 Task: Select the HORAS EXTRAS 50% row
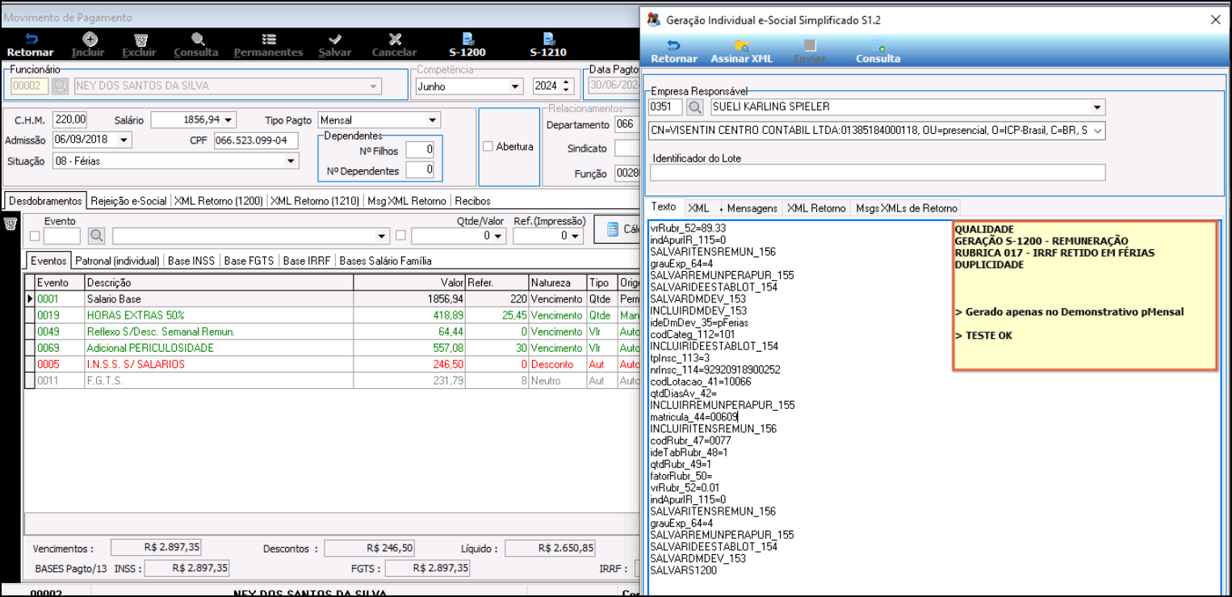click(x=331, y=315)
